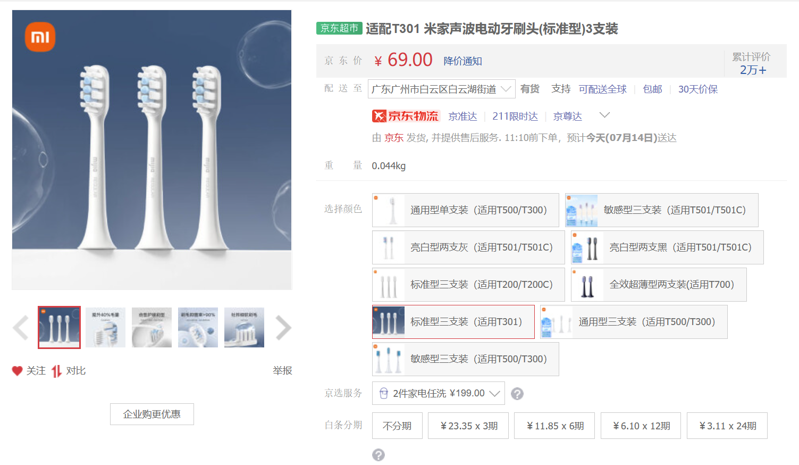Expand the logistics services chevron after 京尊达
The width and height of the screenshot is (799, 465).
pos(604,115)
